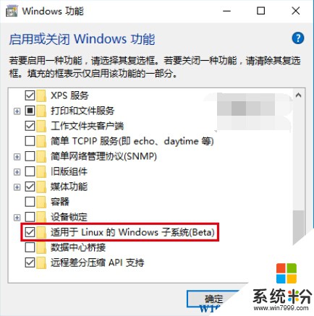Expand the 打印和文件服务 tree node
The image size is (314, 316).
(x=17, y=111)
